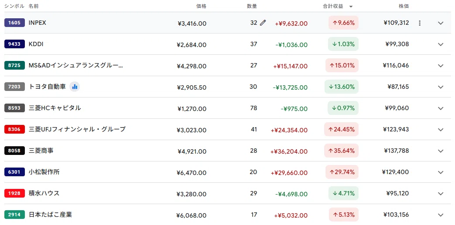Sort by the 合計収益 column header
Image resolution: width=455 pixels, height=225 pixels.
pyautogui.click(x=333, y=7)
